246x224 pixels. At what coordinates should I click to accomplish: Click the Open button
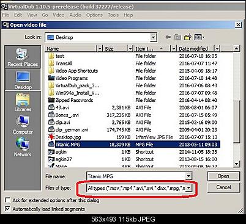click(223, 176)
